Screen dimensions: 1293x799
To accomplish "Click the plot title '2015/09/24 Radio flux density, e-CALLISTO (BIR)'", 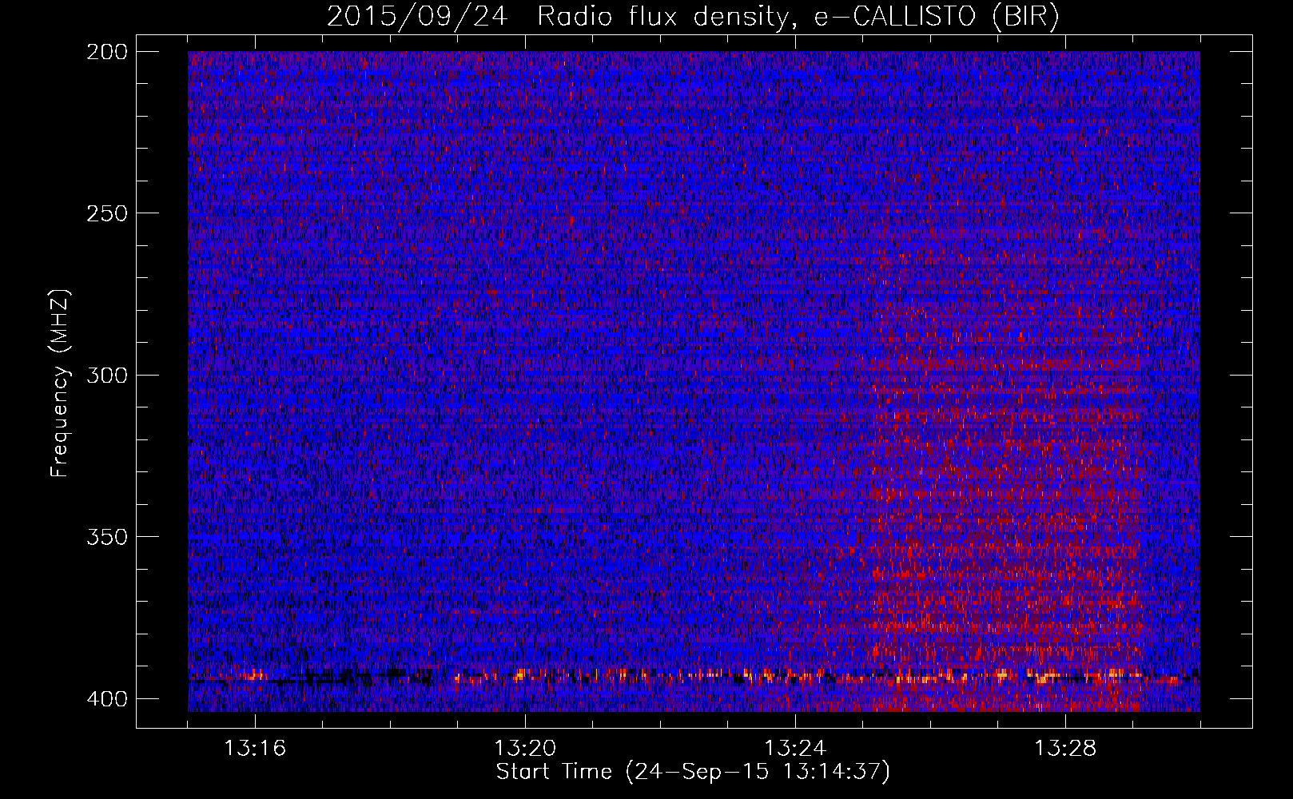I will 693,16.
